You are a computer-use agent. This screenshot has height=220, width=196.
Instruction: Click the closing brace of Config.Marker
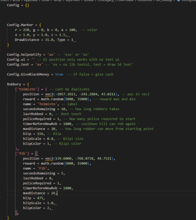pos(8,45)
